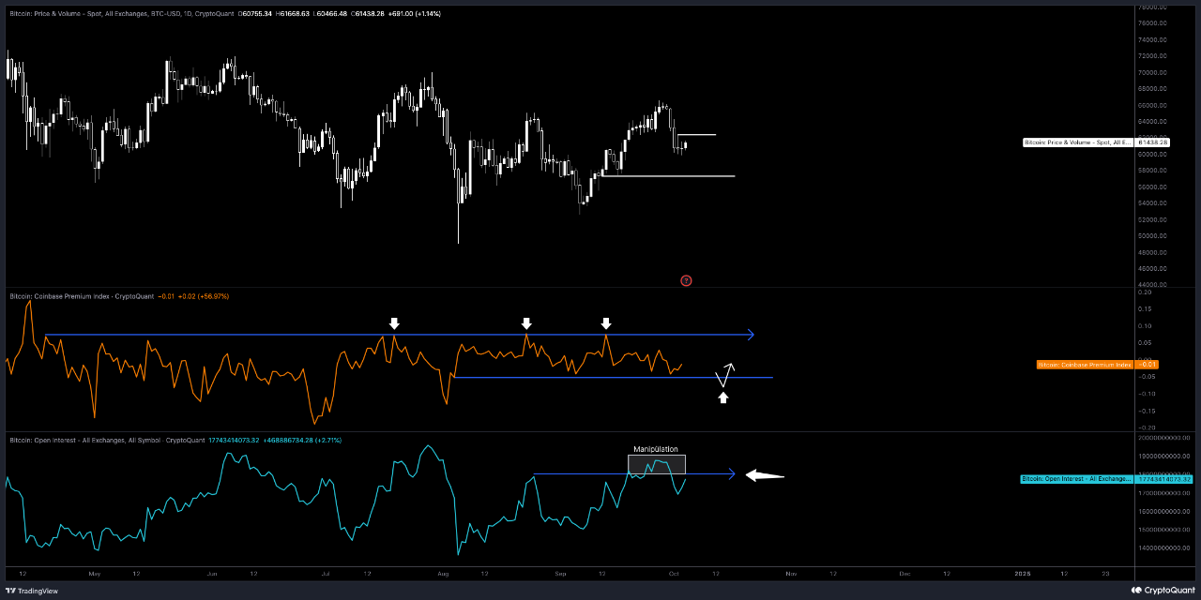Toggle the cyan Bitcoin: Open Interest label
1201x600 pixels.
(1077, 479)
